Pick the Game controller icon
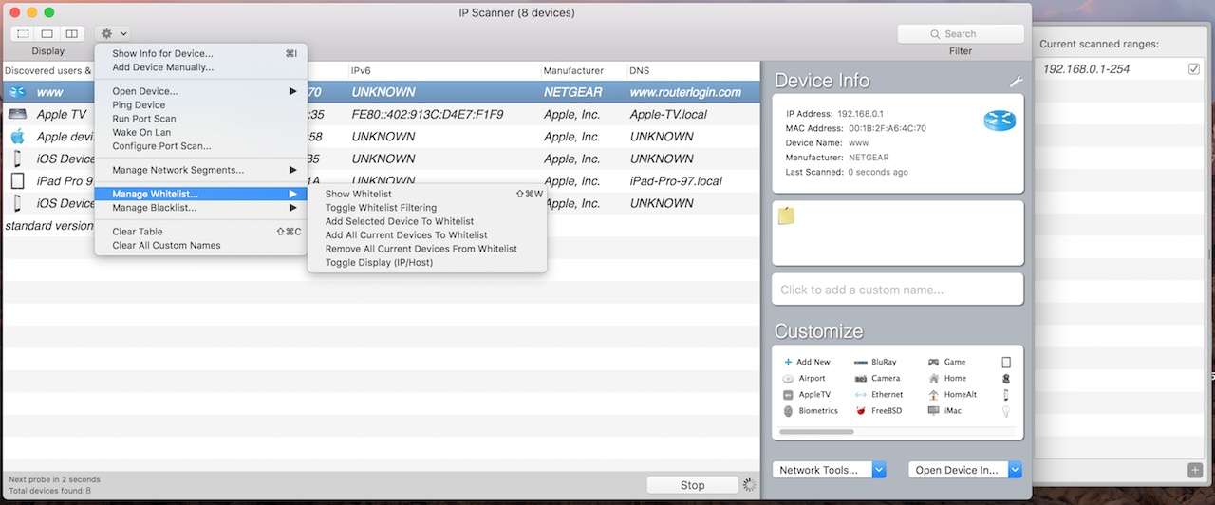 coord(934,362)
